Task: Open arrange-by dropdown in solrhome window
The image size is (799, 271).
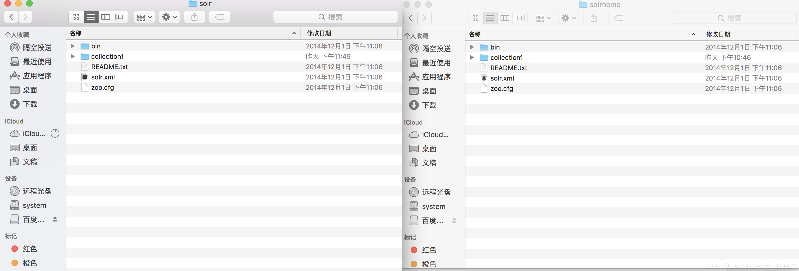Action: [543, 18]
